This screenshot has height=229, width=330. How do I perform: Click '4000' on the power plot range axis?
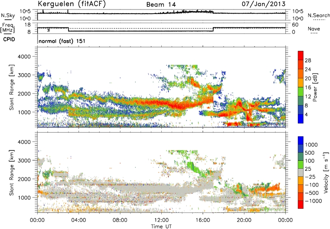24,57
